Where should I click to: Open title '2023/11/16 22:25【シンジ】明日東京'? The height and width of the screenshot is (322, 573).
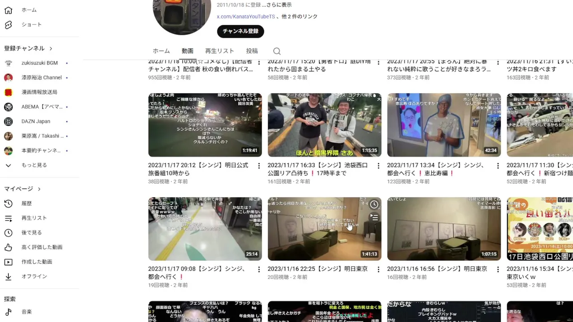317,269
